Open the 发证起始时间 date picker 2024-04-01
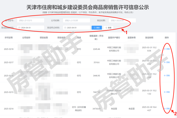This screenshot has width=177, height=118. click(31, 28)
